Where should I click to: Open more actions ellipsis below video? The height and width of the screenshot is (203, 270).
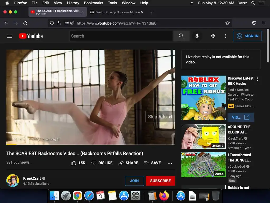coord(170,163)
